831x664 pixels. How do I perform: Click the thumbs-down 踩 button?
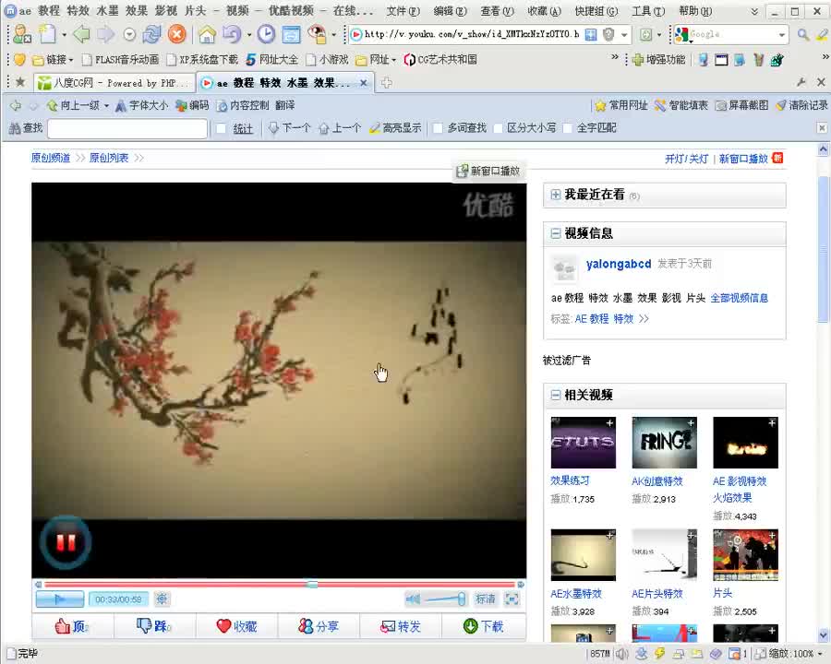pos(153,626)
